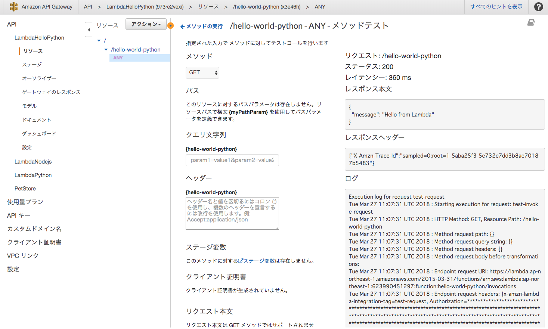Open the アクション dropdown button

[146, 24]
